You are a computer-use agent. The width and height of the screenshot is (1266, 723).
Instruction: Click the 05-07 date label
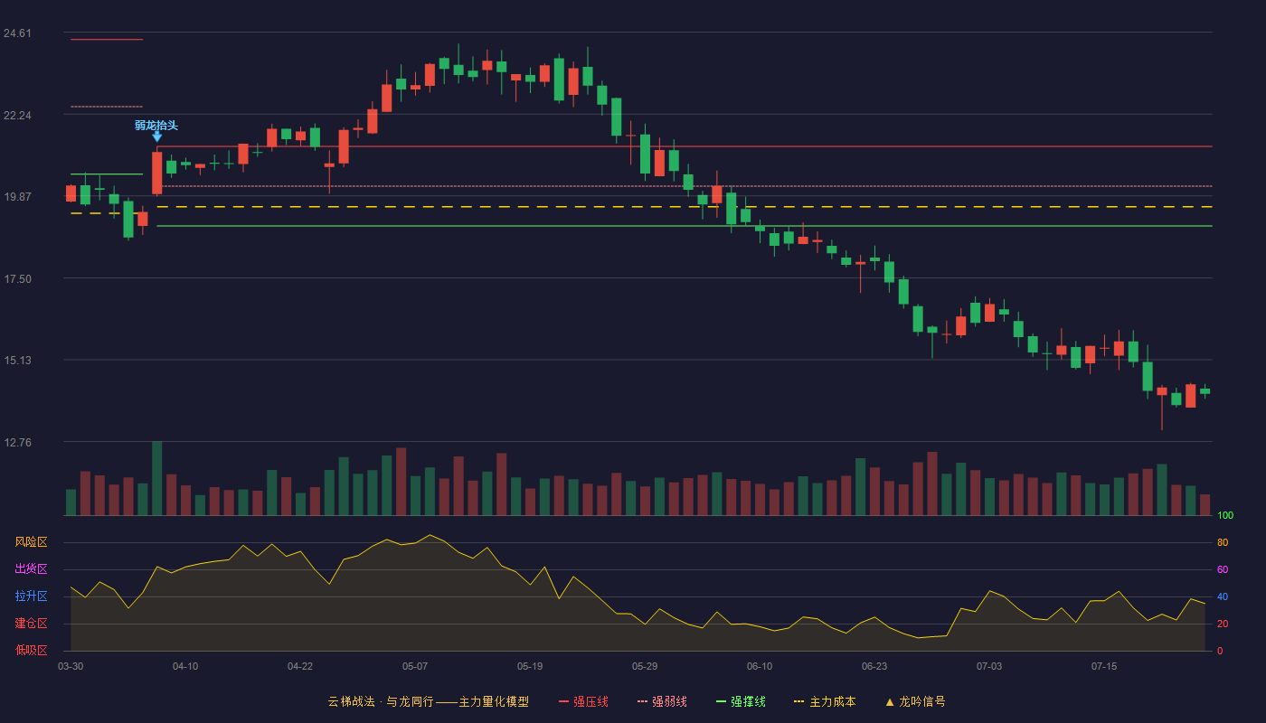415,666
